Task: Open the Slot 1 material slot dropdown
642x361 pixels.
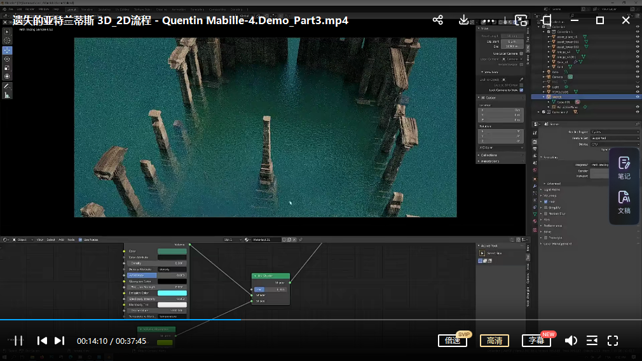Action: 232,240
